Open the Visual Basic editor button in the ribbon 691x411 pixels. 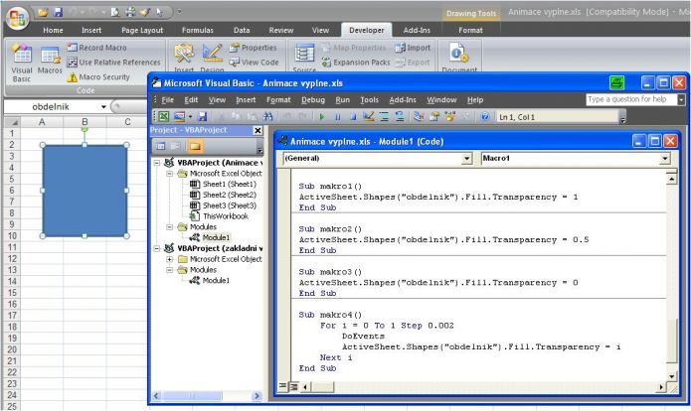tap(22, 64)
